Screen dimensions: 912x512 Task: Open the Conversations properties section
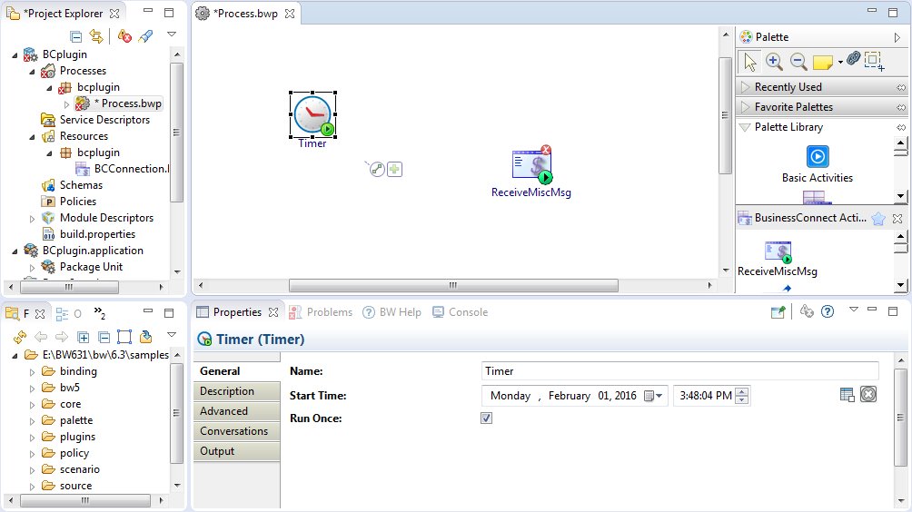click(x=237, y=431)
